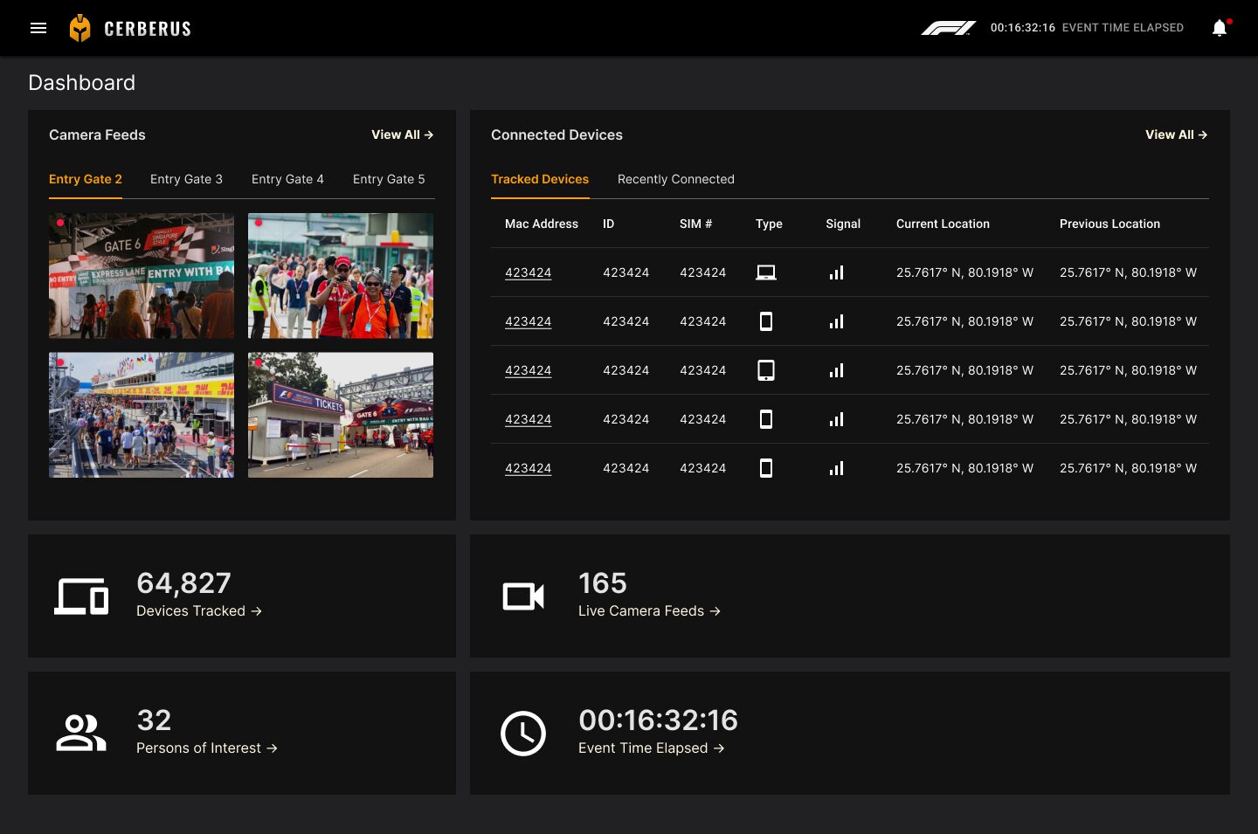This screenshot has width=1258, height=834.
Task: Open View All in Connected Devices
Action: point(1176,134)
